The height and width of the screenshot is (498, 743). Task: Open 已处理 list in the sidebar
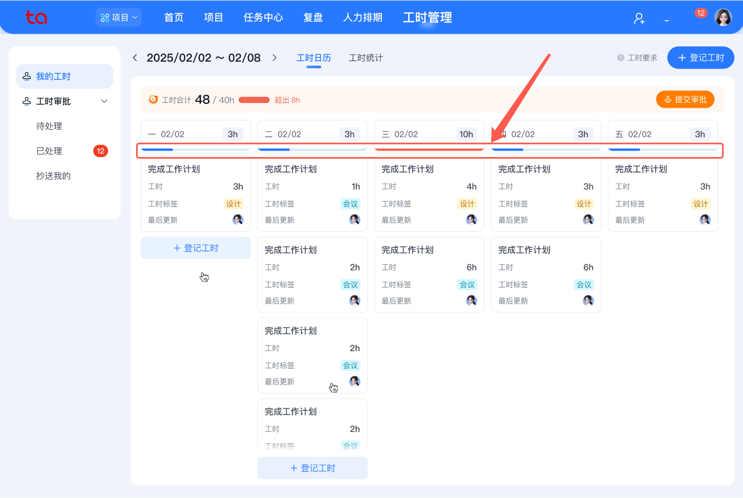click(x=49, y=151)
